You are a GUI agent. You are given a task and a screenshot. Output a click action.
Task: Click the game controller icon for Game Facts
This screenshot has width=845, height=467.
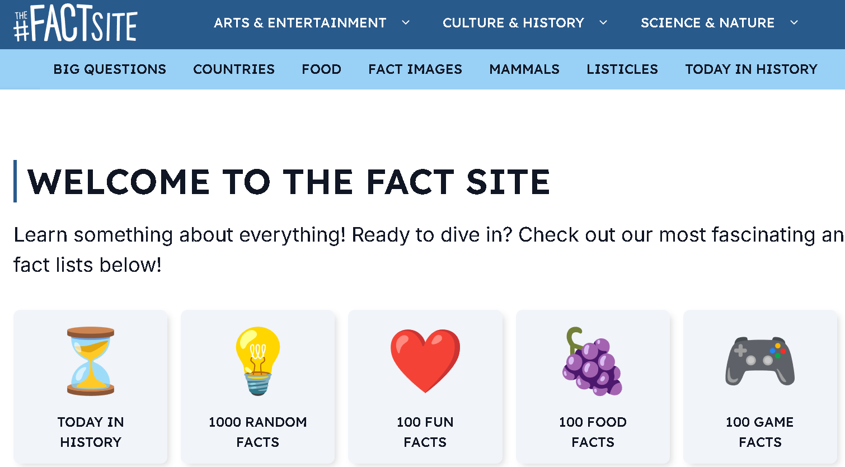[759, 360]
